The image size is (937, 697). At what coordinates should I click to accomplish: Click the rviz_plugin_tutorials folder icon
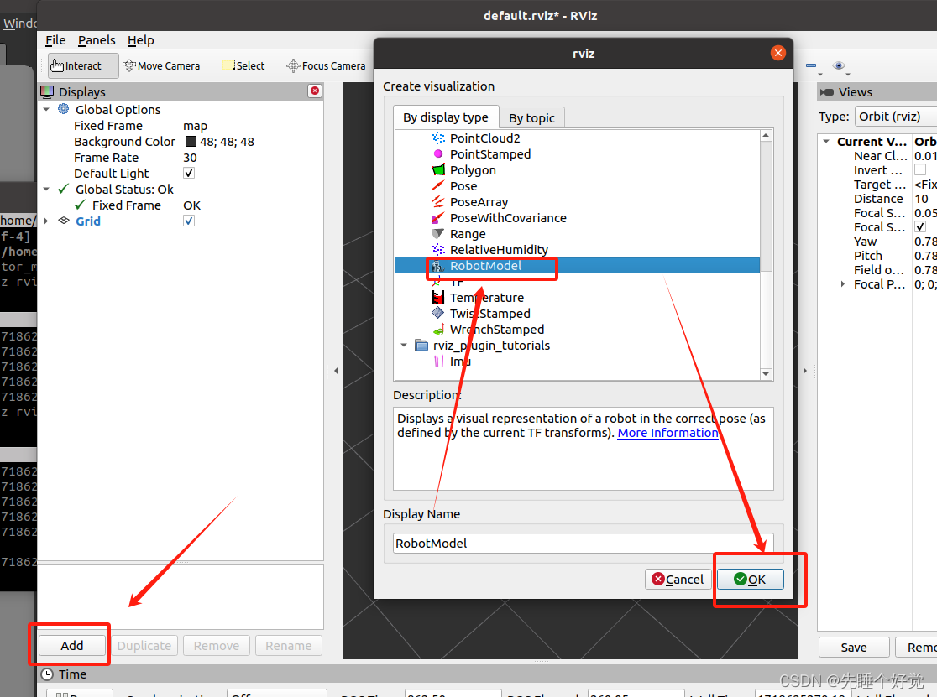421,346
